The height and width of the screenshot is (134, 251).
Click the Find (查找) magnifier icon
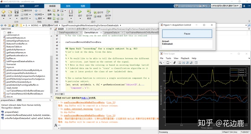[36, 18]
